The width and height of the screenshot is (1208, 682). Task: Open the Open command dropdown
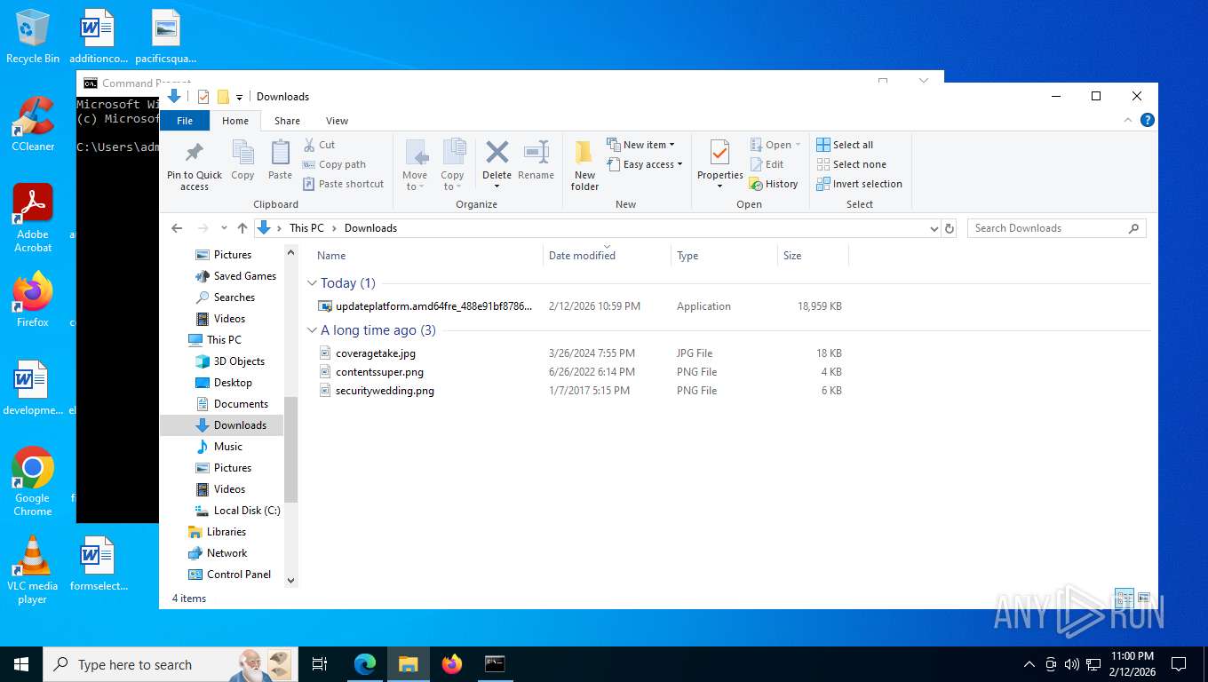(x=798, y=145)
